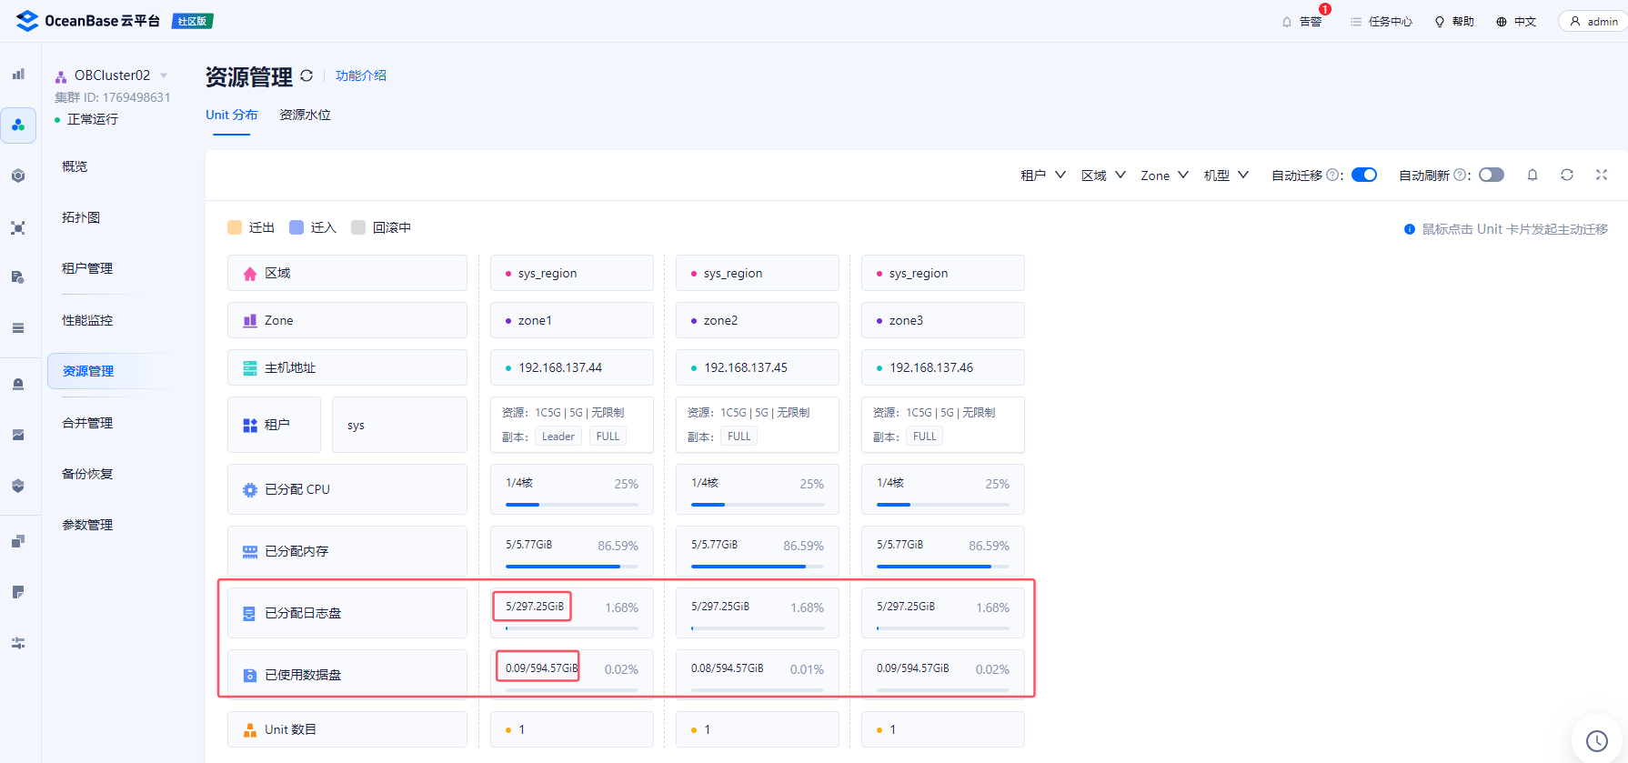
Task: Click the clock icon at bottom right
Action: pos(1596,741)
